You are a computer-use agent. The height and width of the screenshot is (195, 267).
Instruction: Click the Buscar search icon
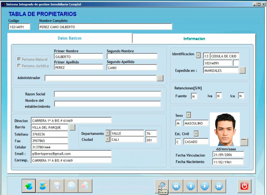coord(162,185)
